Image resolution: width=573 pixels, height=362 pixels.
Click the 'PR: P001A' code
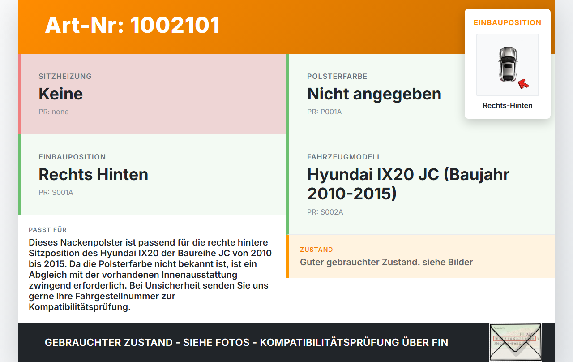pyautogui.click(x=325, y=112)
